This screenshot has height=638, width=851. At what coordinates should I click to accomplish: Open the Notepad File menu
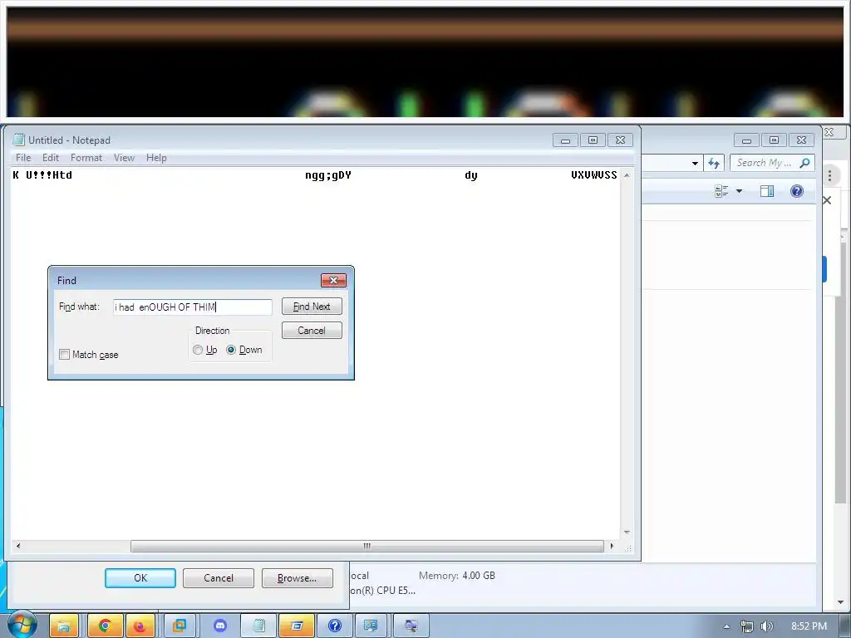23,158
